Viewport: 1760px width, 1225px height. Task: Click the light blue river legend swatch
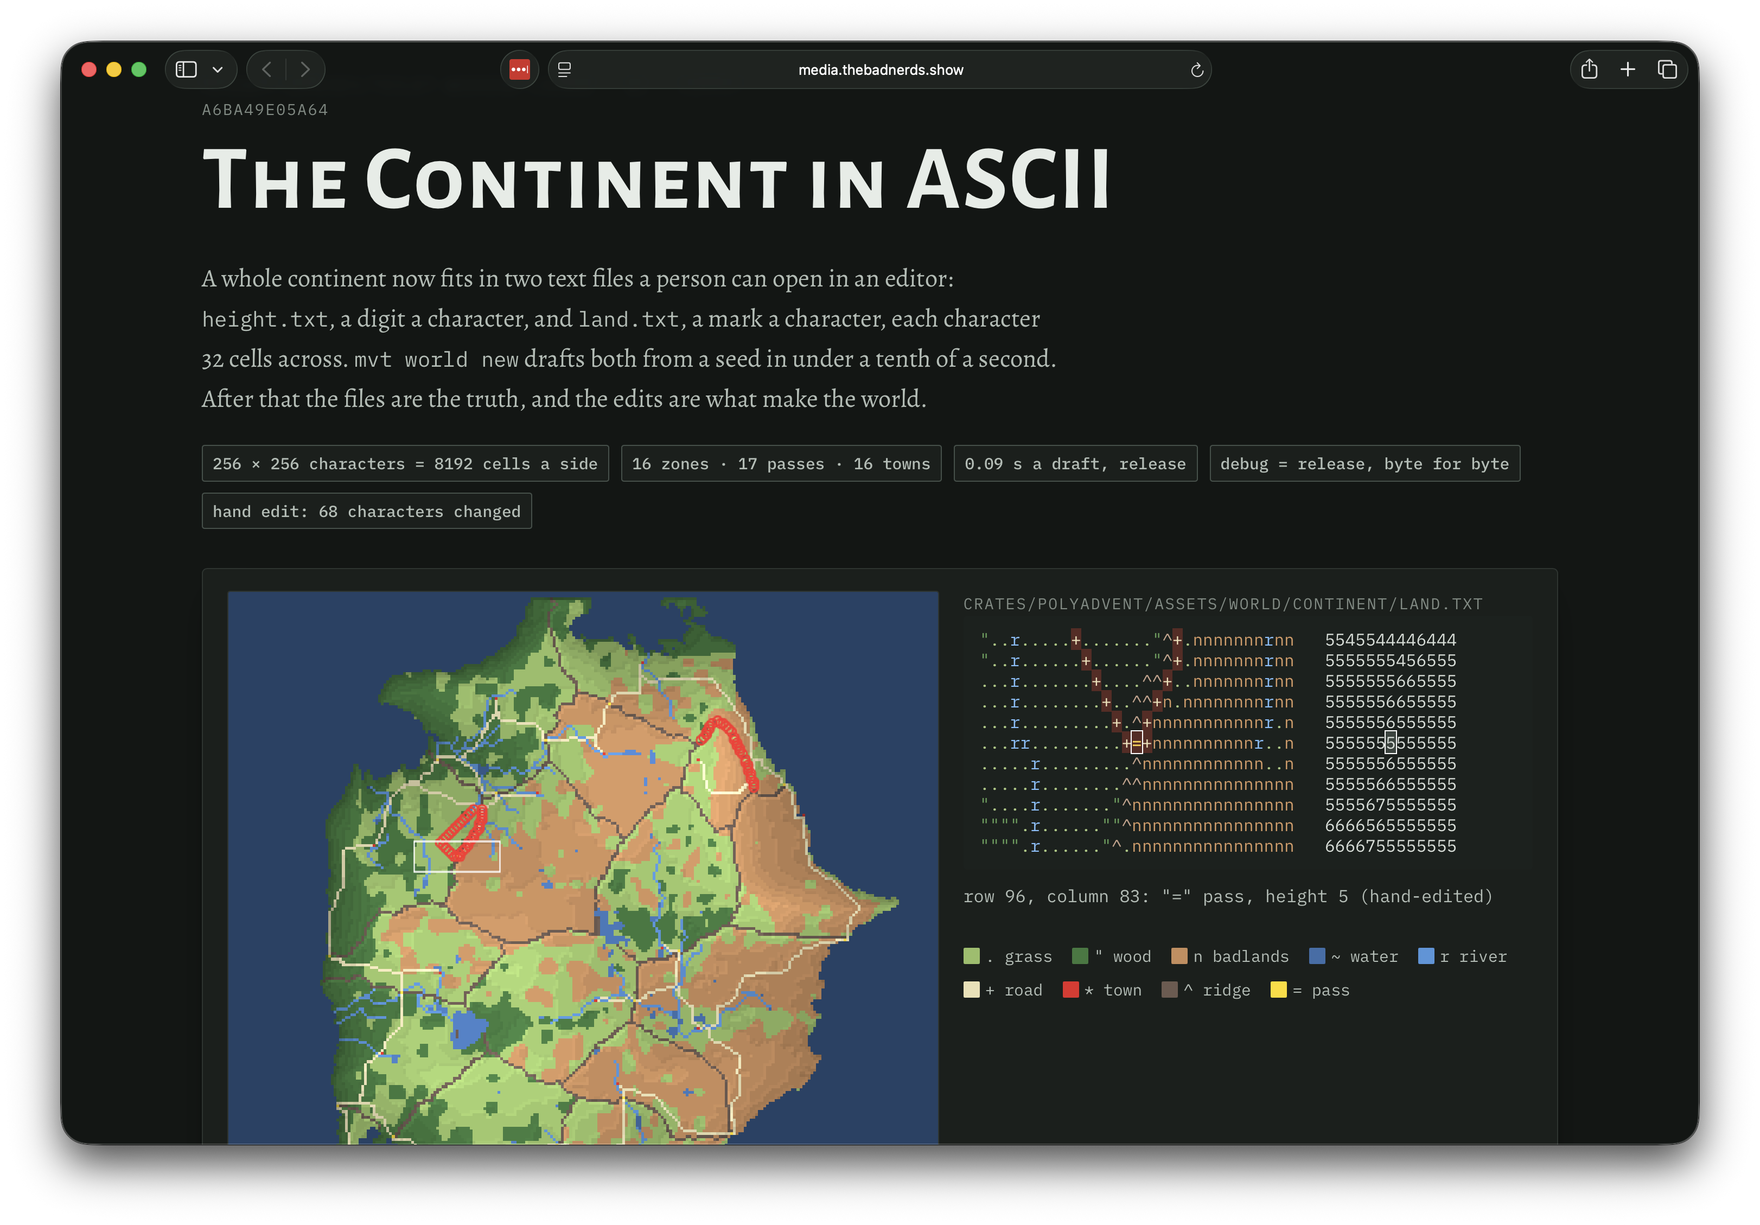pos(1426,956)
